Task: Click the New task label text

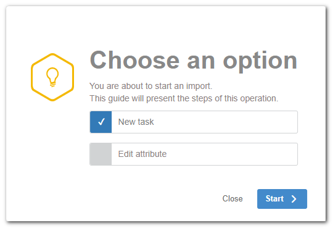Action: click(x=136, y=122)
